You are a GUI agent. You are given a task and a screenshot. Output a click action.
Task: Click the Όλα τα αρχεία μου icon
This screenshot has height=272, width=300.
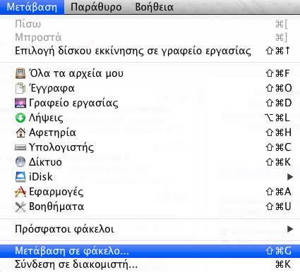click(x=20, y=73)
